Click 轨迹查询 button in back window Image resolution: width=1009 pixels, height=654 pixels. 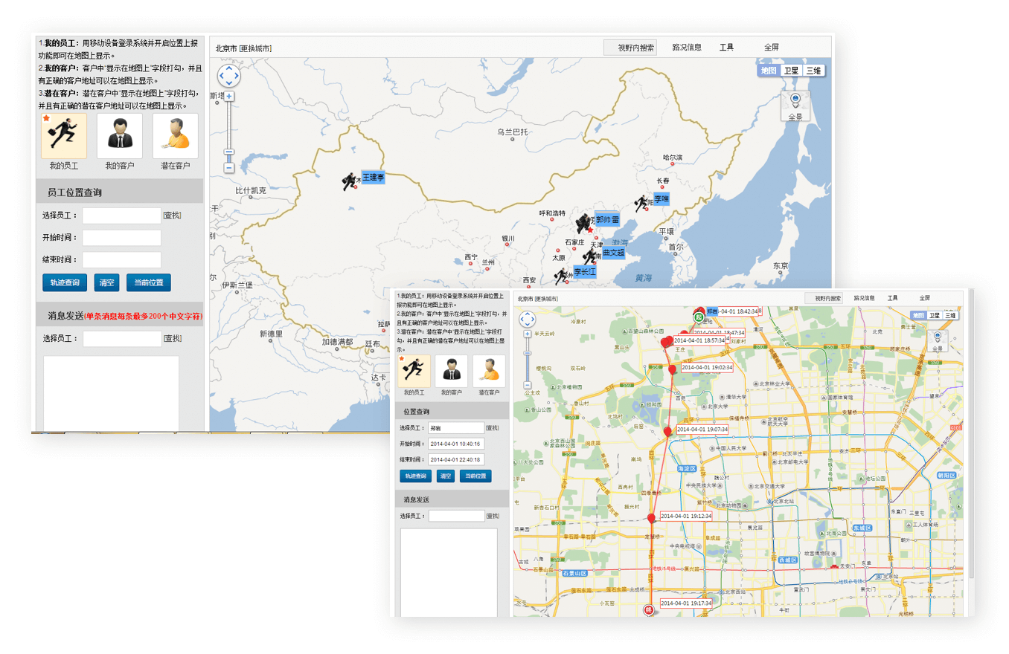[x=65, y=282]
